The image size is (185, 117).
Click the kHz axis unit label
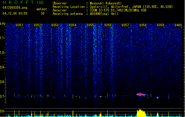coord(3,24)
